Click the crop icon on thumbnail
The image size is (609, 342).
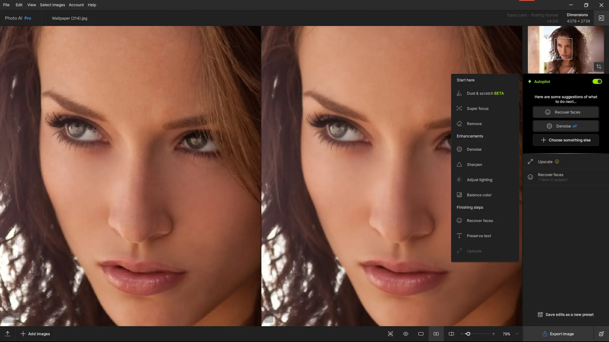(x=599, y=66)
